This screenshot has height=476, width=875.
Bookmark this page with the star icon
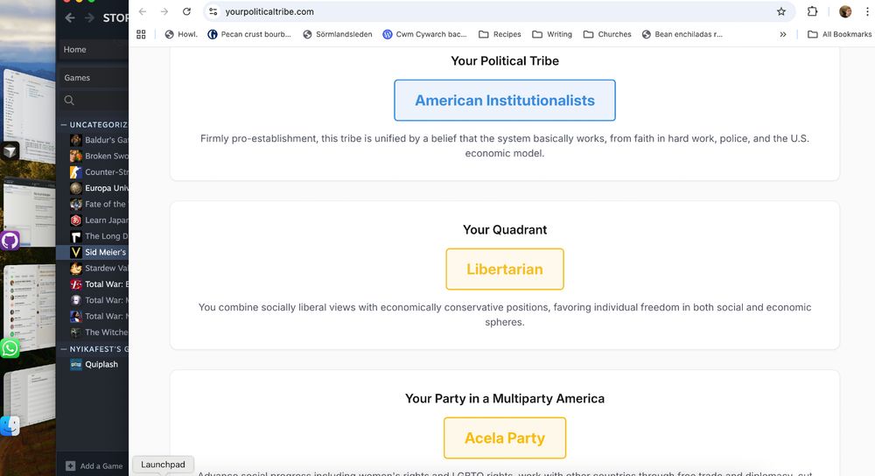click(x=780, y=11)
